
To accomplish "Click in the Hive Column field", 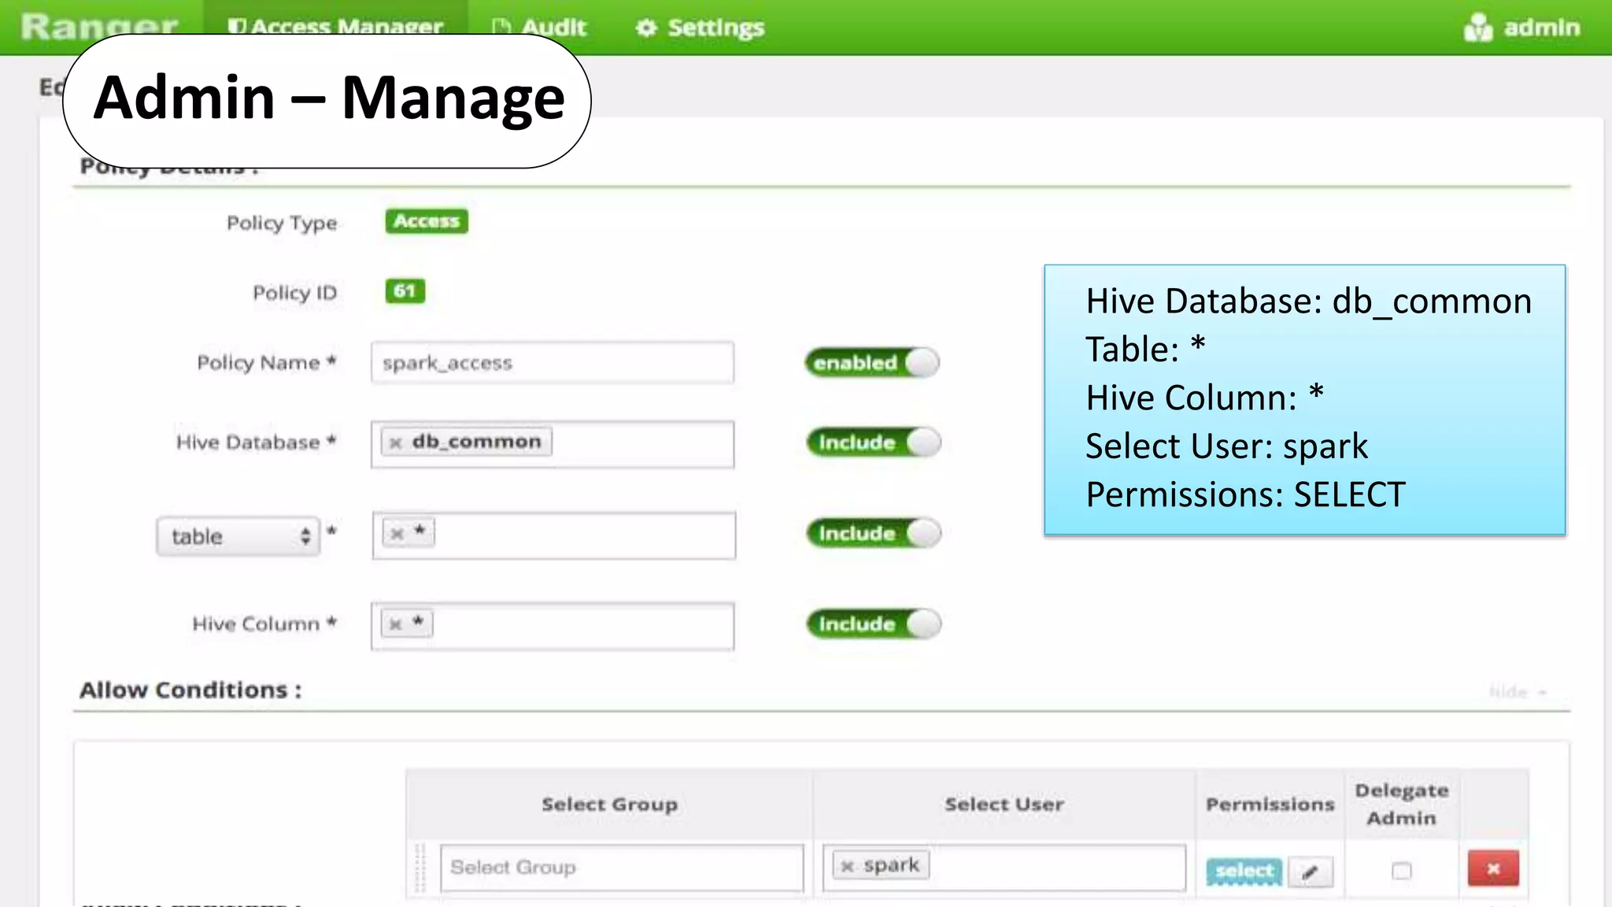I will point(553,627).
